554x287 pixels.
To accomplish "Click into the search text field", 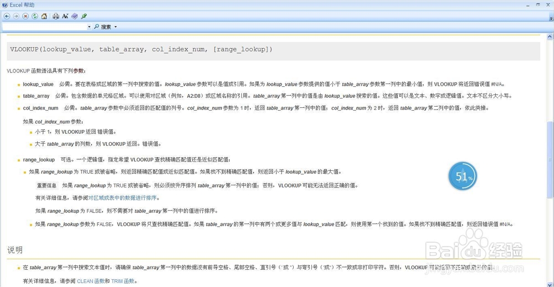I will 44,27.
